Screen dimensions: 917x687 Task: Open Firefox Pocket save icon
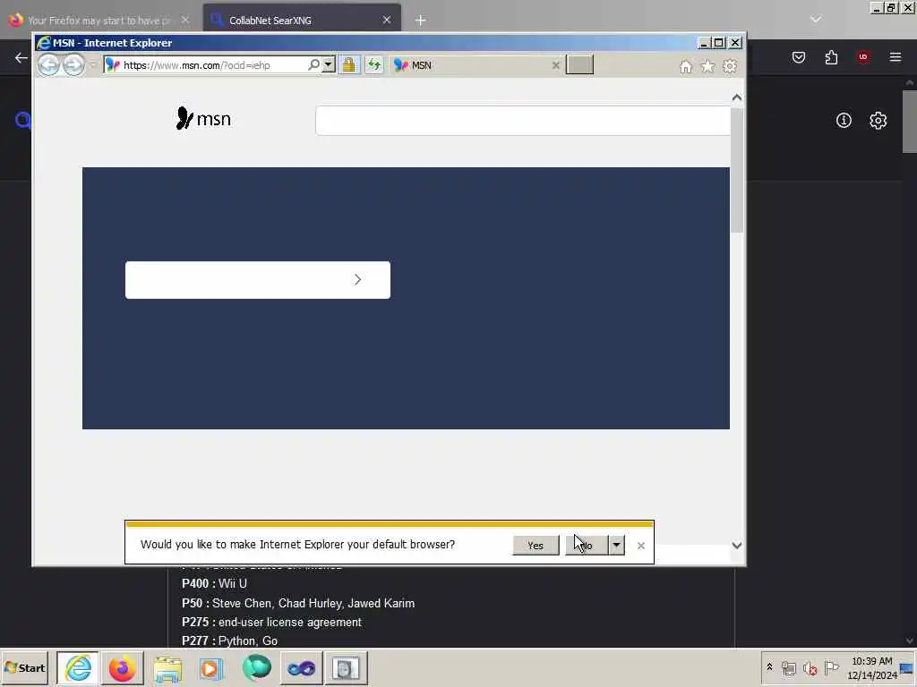[799, 57]
